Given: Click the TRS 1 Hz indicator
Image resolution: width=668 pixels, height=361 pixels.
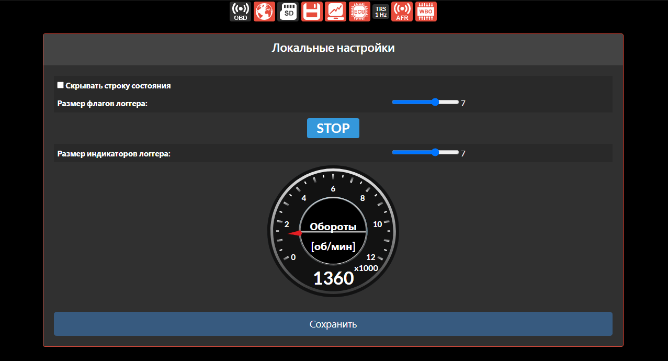Looking at the screenshot, I should tap(381, 12).
